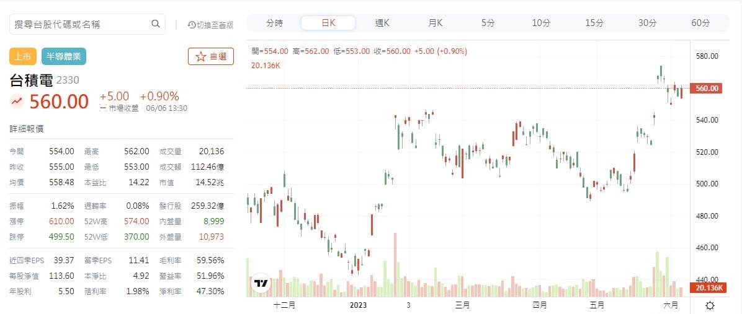This screenshot has width=742, height=314.
Task: Click the red trend-up arrow icon
Action: 17,100
